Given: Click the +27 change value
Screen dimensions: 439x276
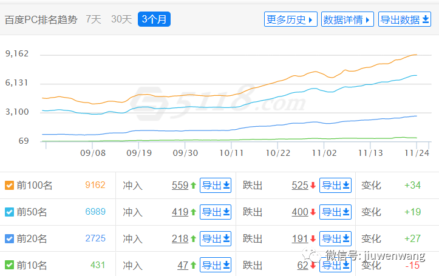Looking at the screenshot, I should tap(412, 238).
